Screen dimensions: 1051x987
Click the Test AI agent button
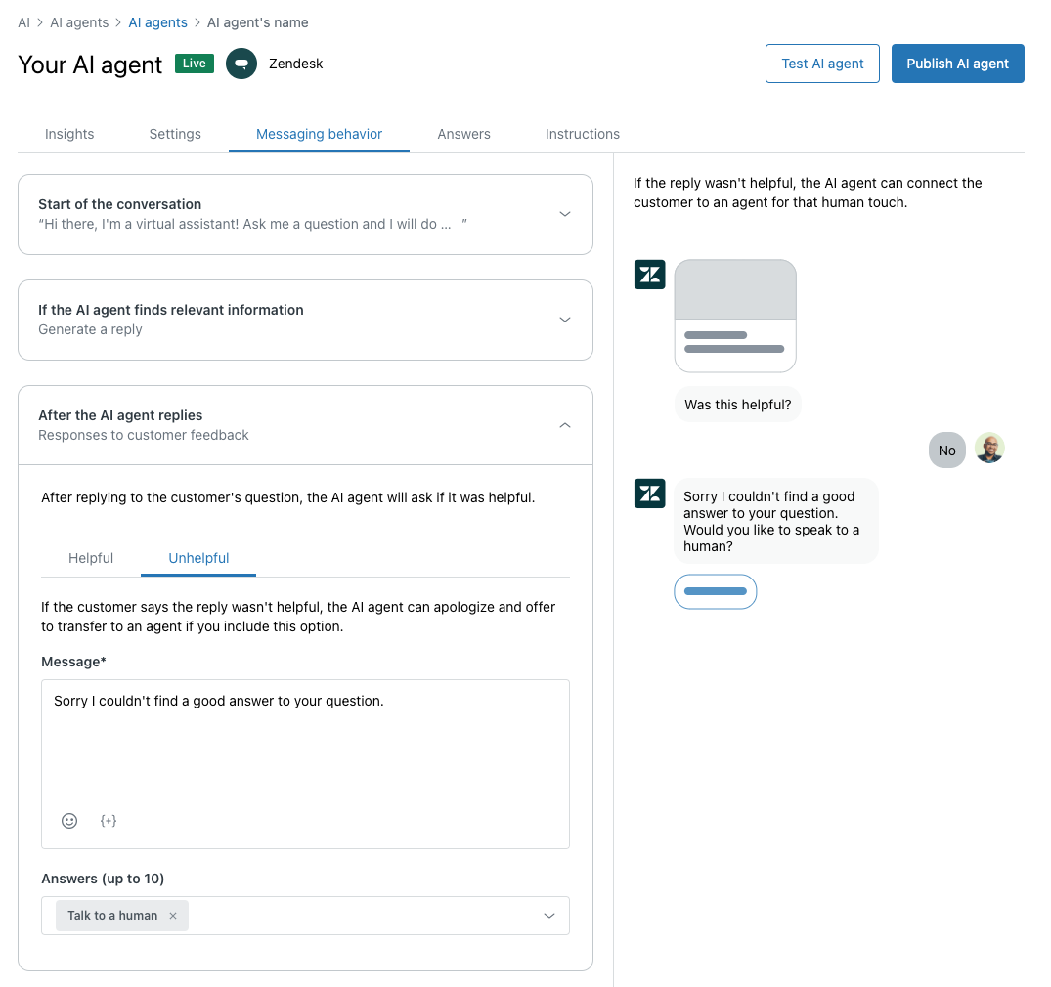point(822,64)
